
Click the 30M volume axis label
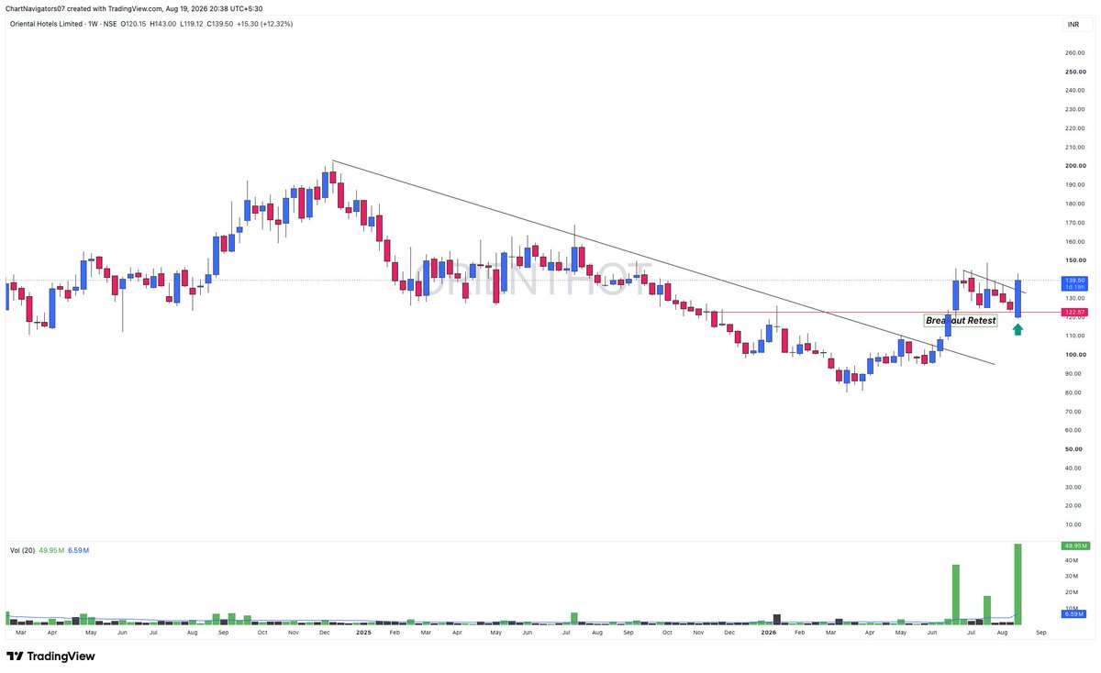1071,576
